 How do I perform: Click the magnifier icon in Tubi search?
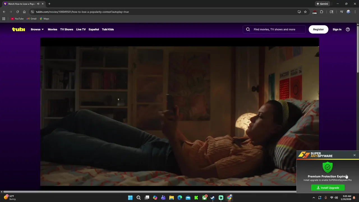pyautogui.click(x=248, y=29)
